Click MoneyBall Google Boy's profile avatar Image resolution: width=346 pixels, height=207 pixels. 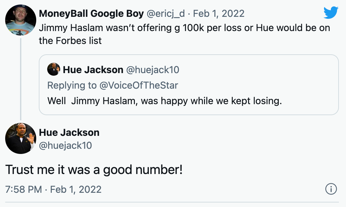pos(21,20)
